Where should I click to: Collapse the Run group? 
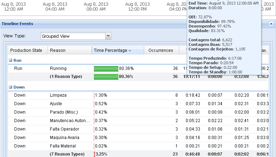coord(11,60)
